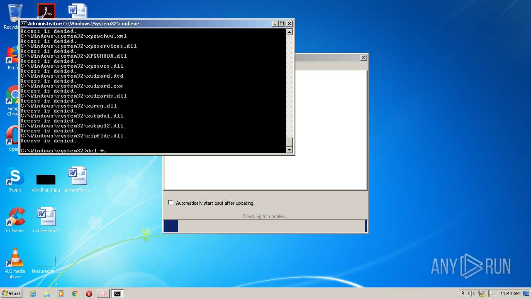Screen dimensions: 531x299
Task: Select the onlinediffer... Word document icon
Action: click(77, 179)
